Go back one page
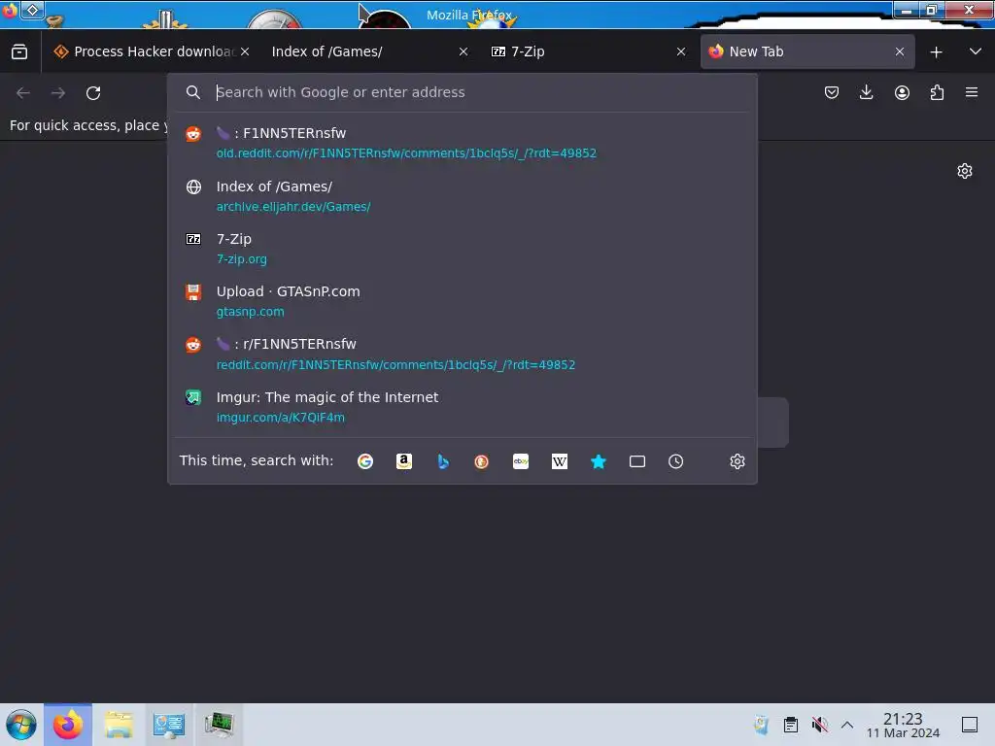Screen dimensions: 995x746 [x=23, y=93]
